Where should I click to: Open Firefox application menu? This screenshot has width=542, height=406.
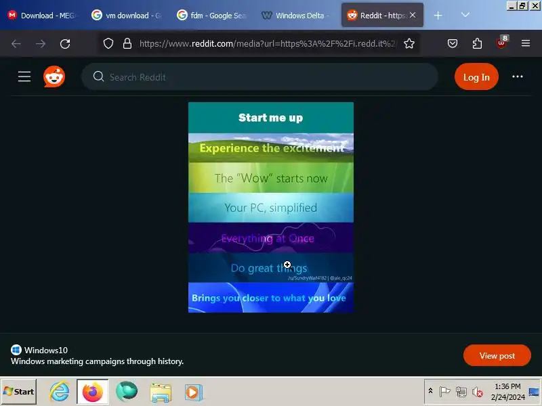click(x=526, y=43)
